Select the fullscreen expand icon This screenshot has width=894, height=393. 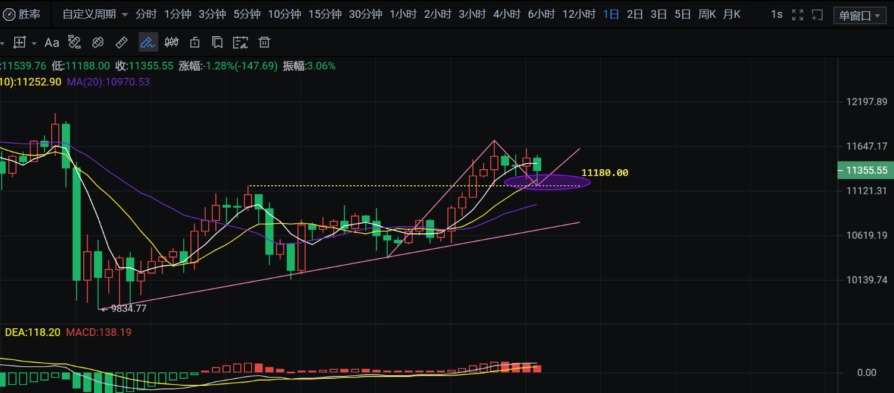(798, 15)
